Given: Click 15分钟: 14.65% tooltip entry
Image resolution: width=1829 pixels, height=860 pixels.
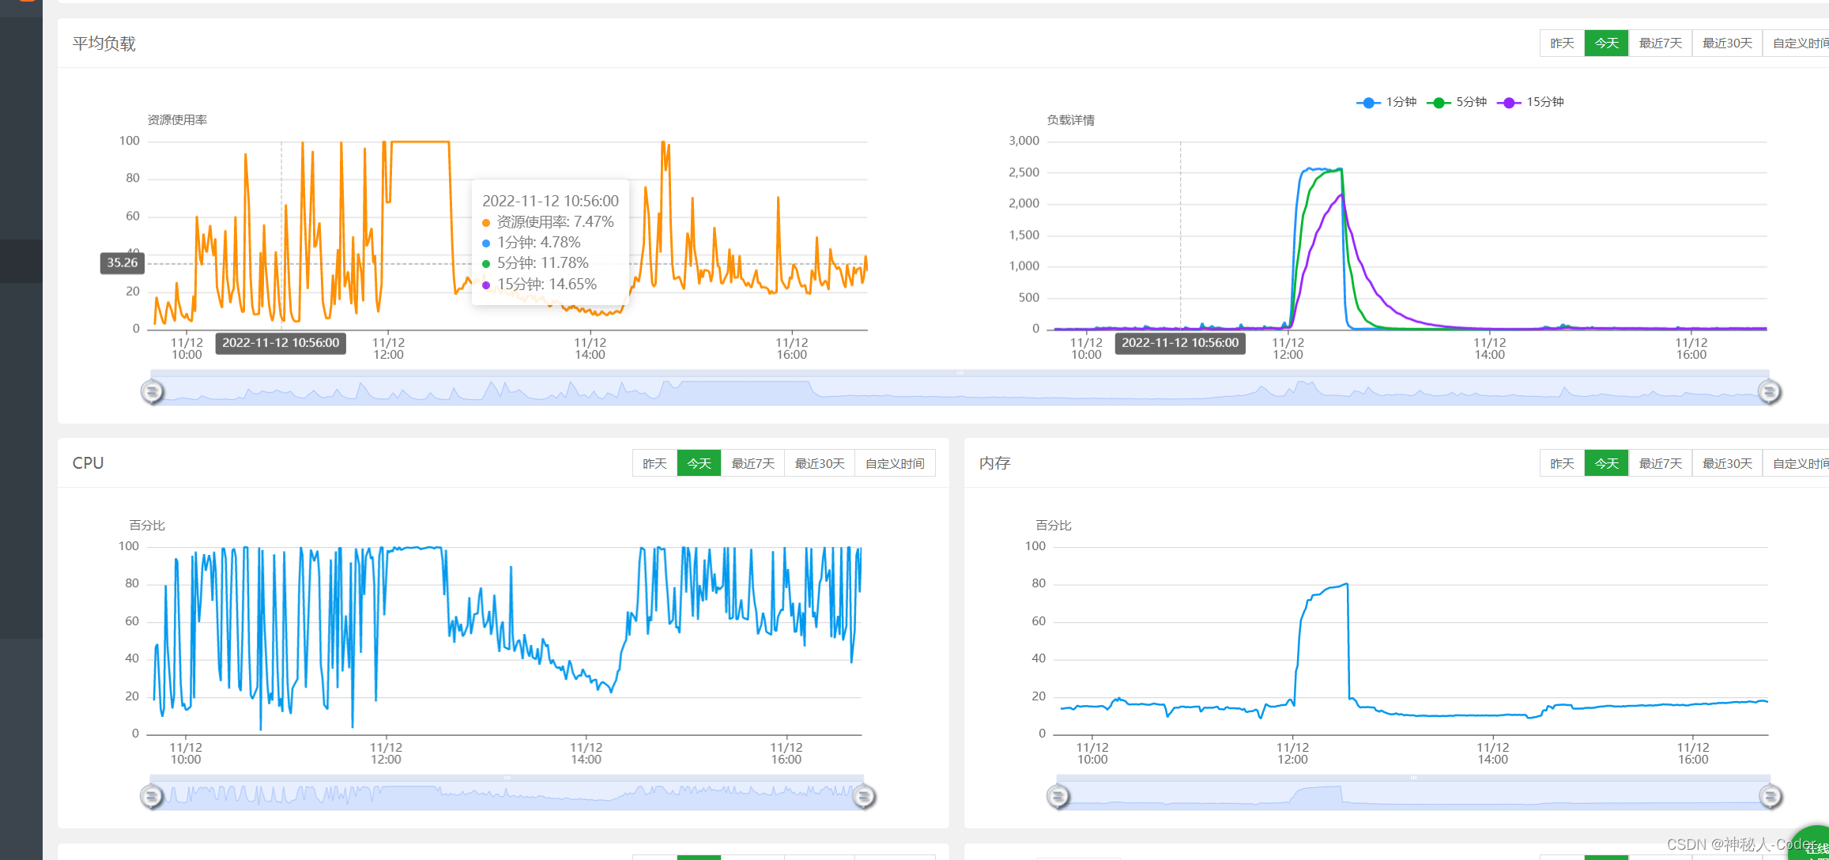Looking at the screenshot, I should tap(539, 285).
